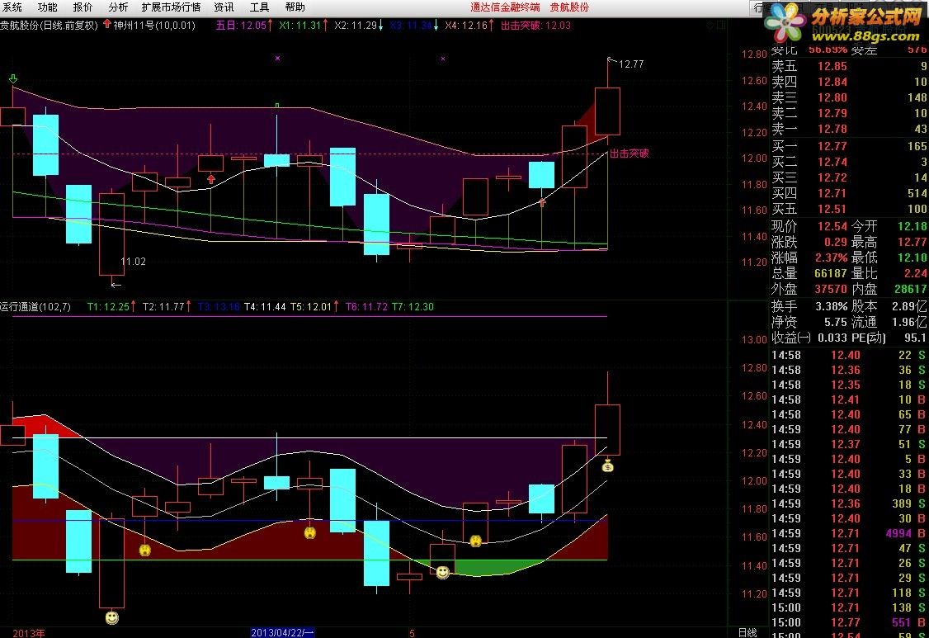Image resolution: width=929 pixels, height=638 pixels.
Task: Click the down arrow next to the X2 value
Action: (x=380, y=25)
